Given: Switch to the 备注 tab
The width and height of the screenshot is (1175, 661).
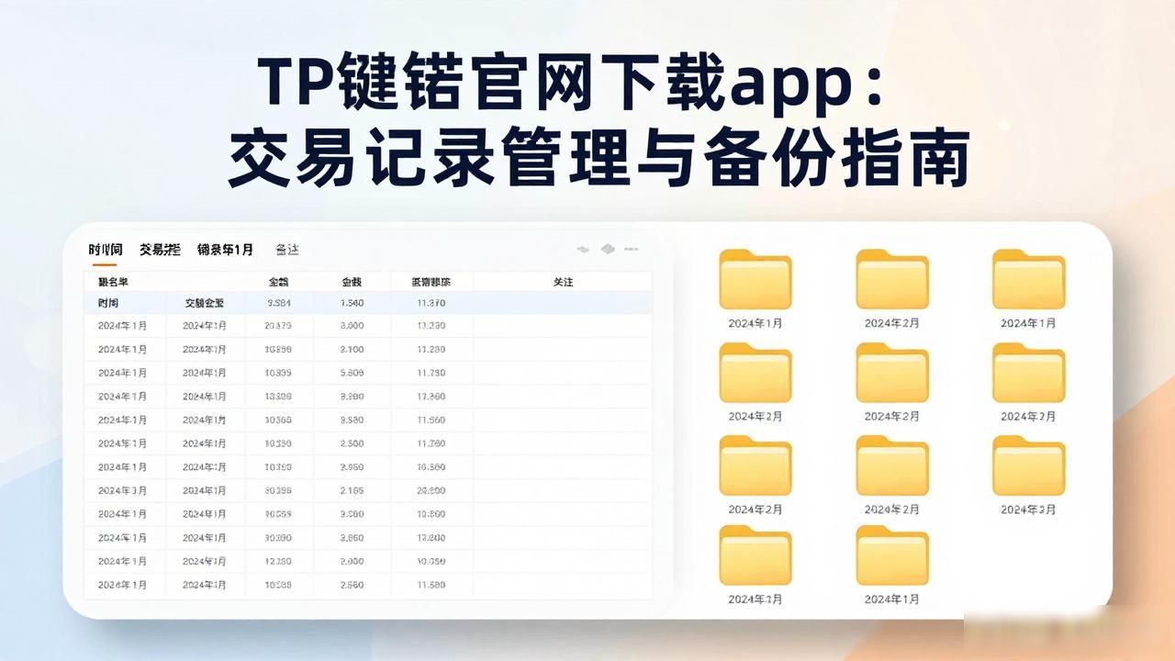Looking at the screenshot, I should coord(286,250).
